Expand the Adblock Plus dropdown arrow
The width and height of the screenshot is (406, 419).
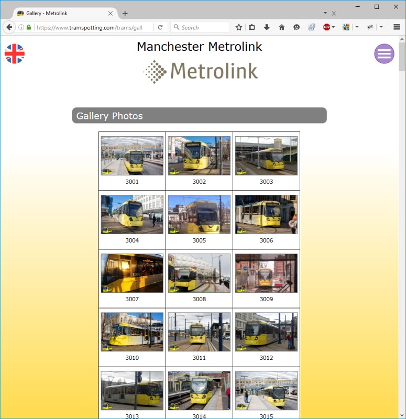(x=333, y=27)
